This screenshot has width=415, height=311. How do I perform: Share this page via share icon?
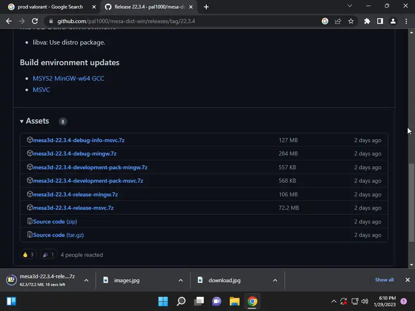[338, 21]
